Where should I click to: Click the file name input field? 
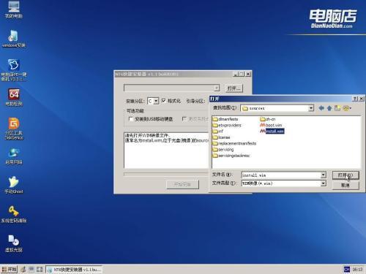281,175
